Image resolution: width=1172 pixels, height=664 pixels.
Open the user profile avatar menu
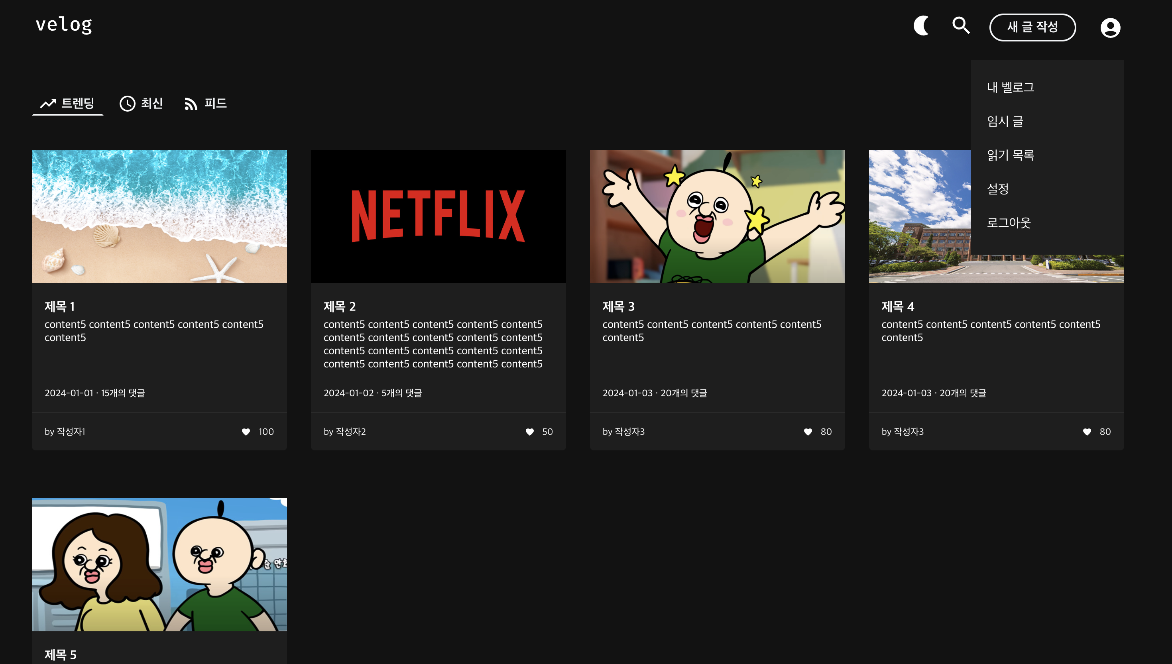pyautogui.click(x=1110, y=28)
